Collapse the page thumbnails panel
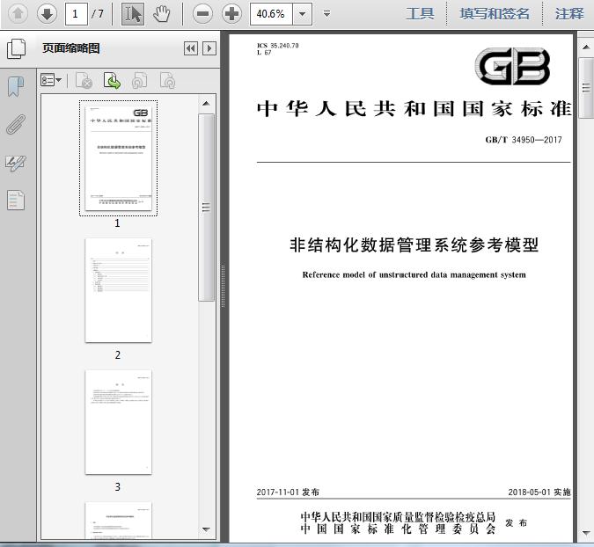This screenshot has width=594, height=547. tap(191, 48)
